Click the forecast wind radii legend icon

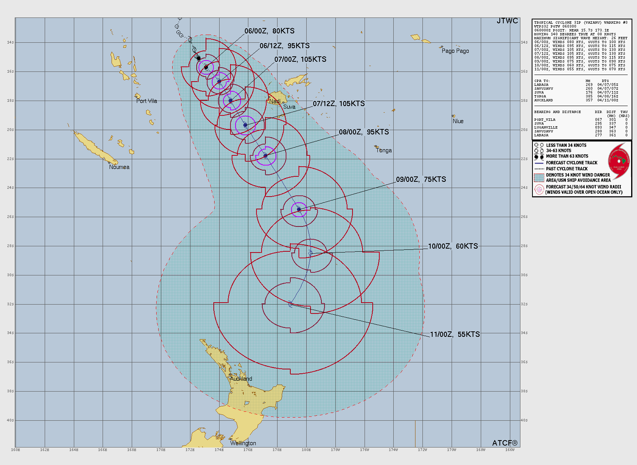coord(539,190)
